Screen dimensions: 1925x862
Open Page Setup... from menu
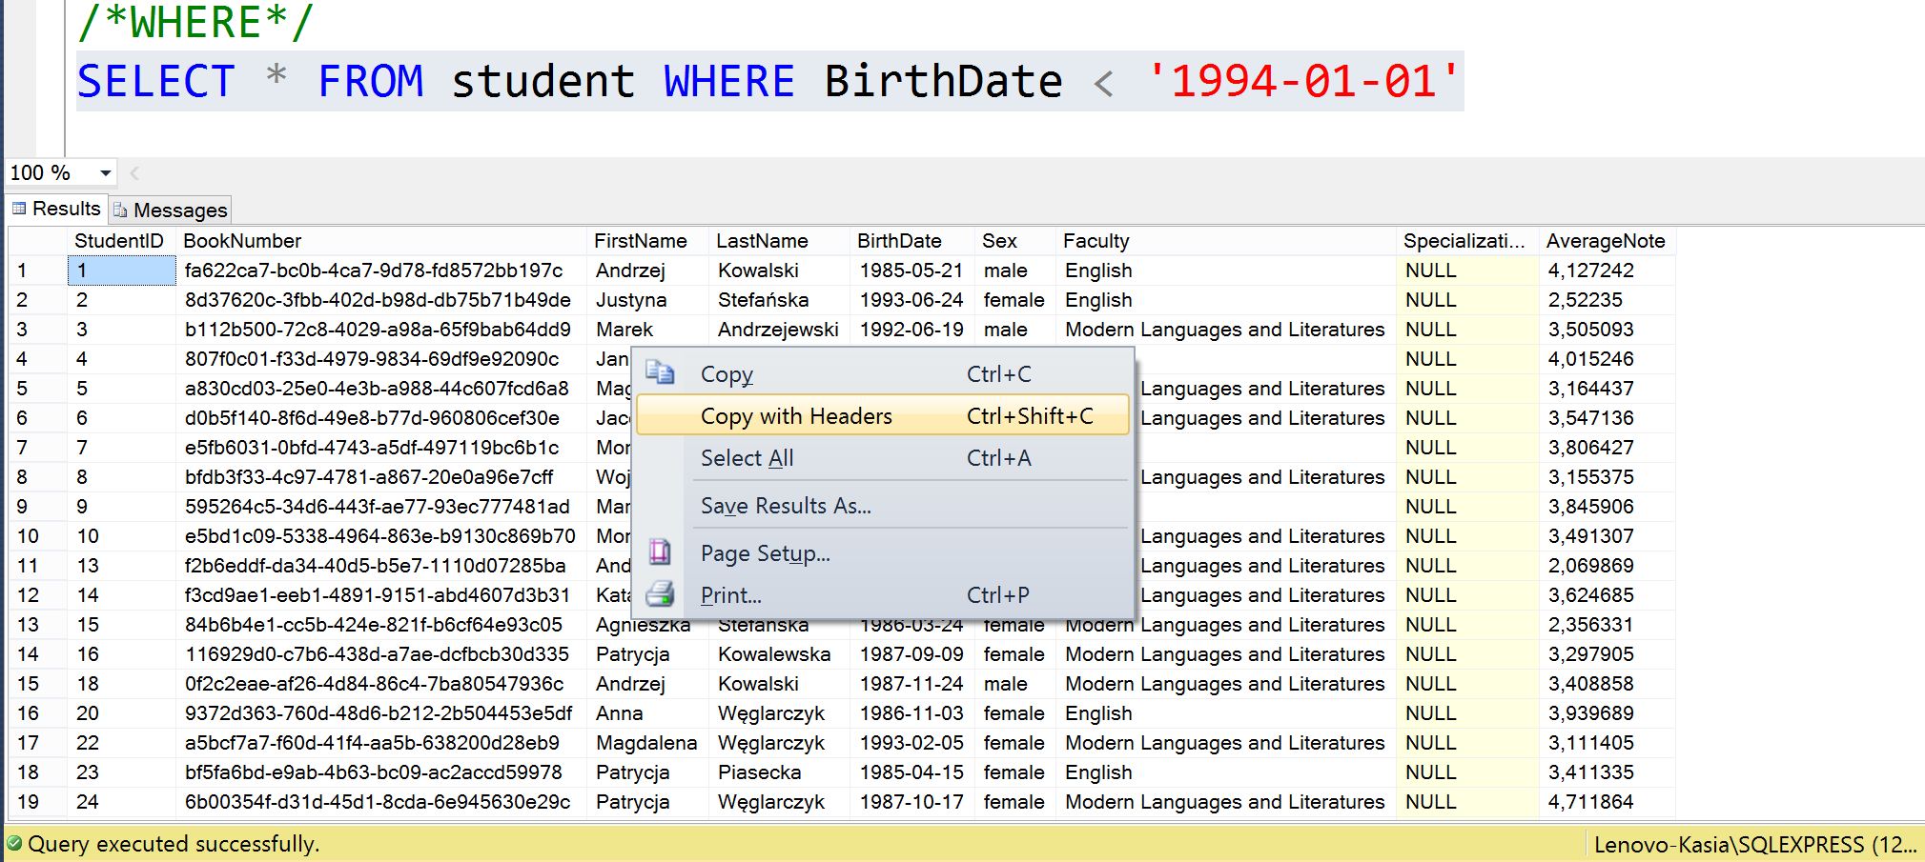pos(883,553)
